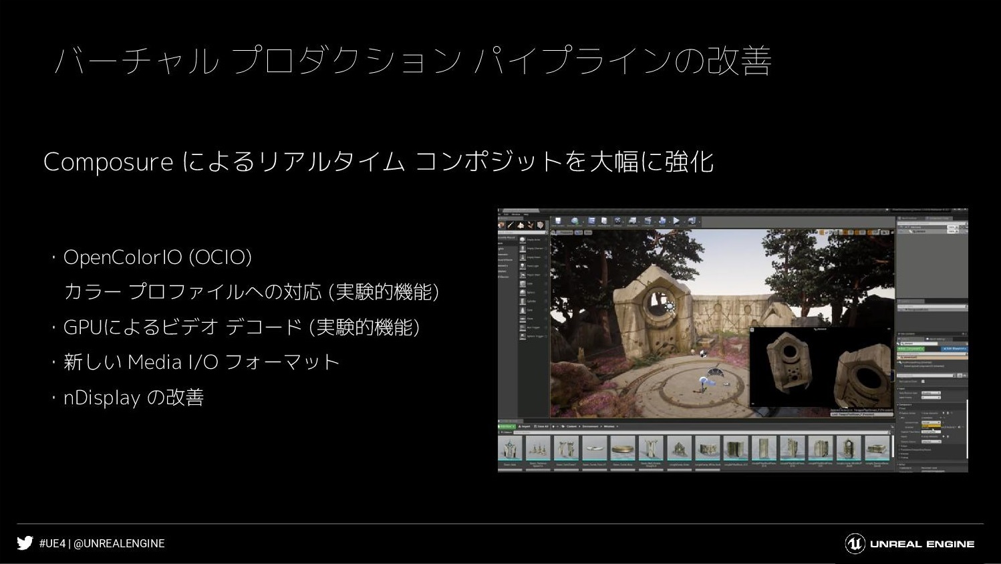Open Source Control from the toolbar
1001x564 pixels.
[x=575, y=222]
